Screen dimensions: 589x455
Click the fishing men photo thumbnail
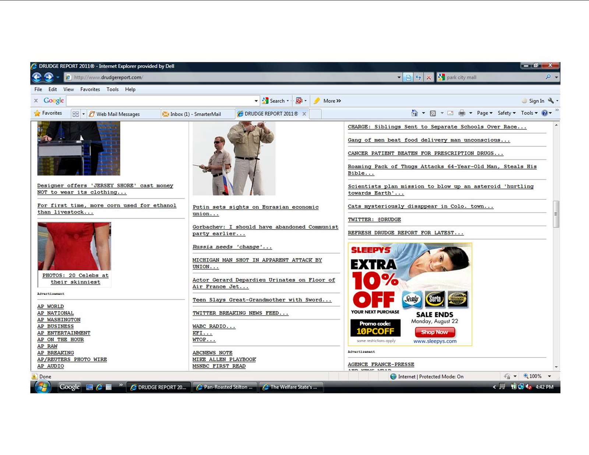click(234, 158)
